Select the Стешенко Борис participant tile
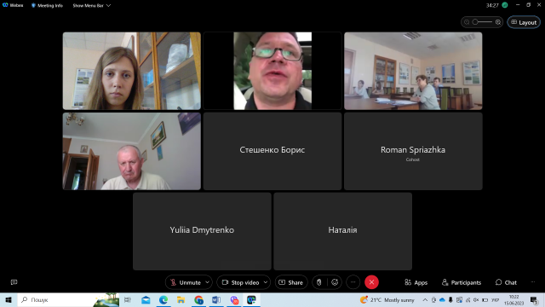Image resolution: width=545 pixels, height=307 pixels. click(272, 151)
